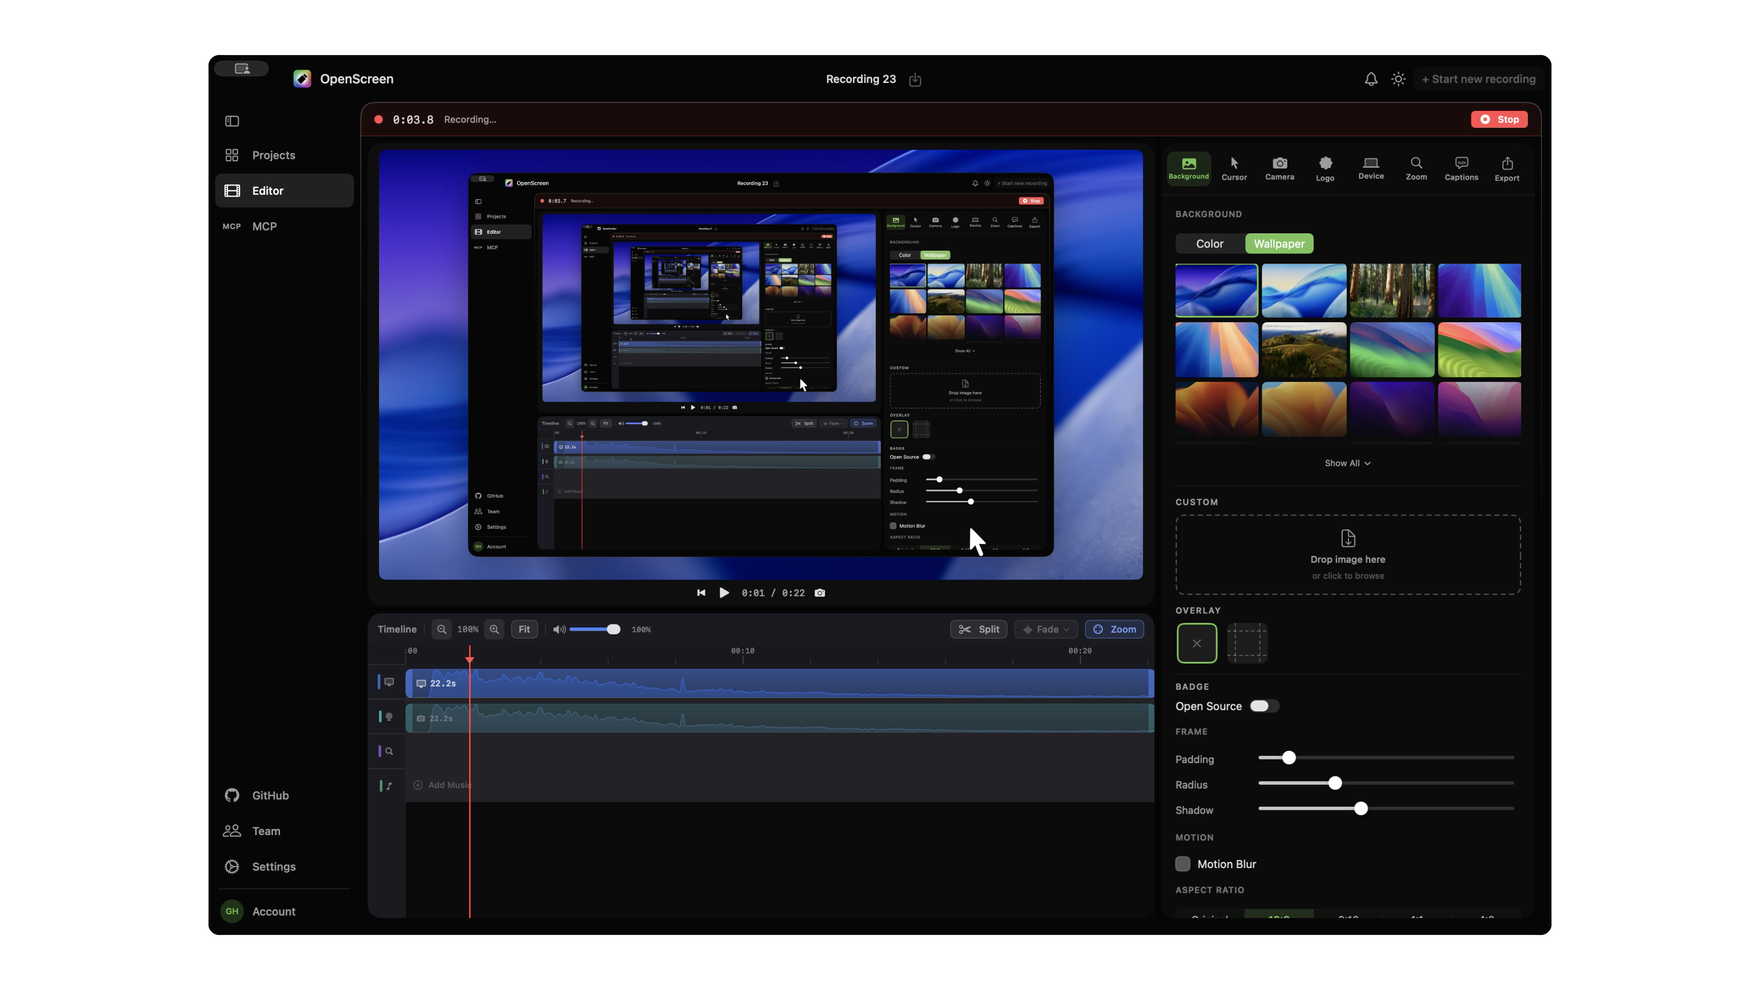Click the Split button

(x=979, y=629)
